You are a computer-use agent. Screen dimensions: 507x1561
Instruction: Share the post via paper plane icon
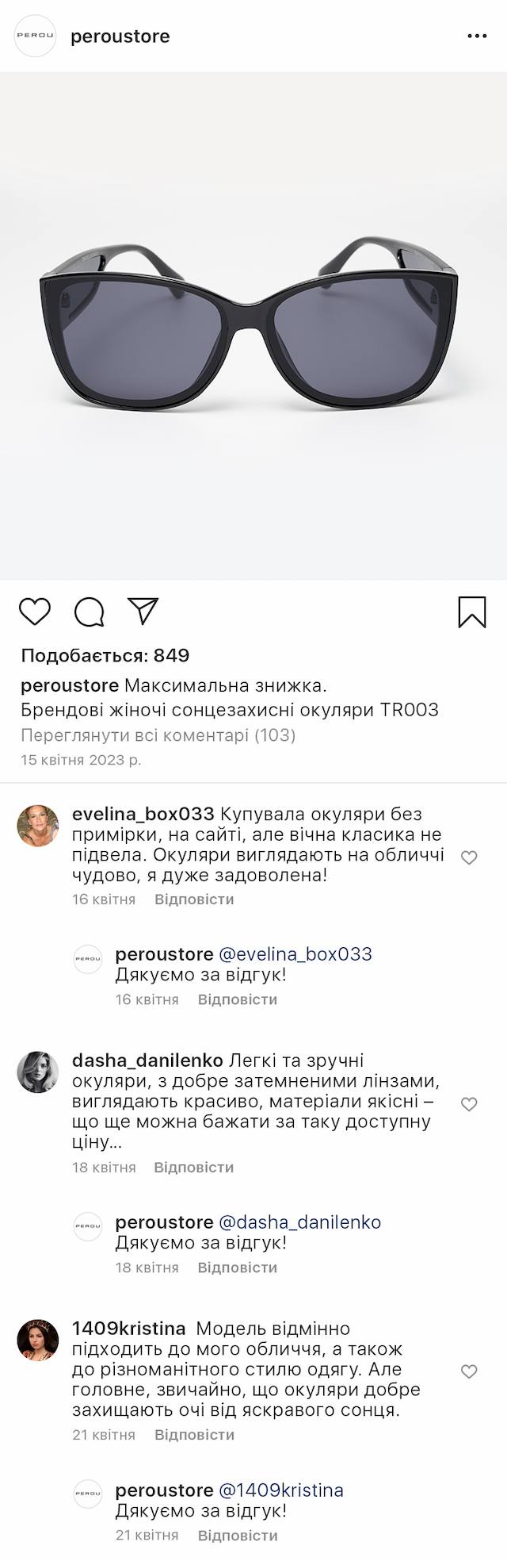143,612
